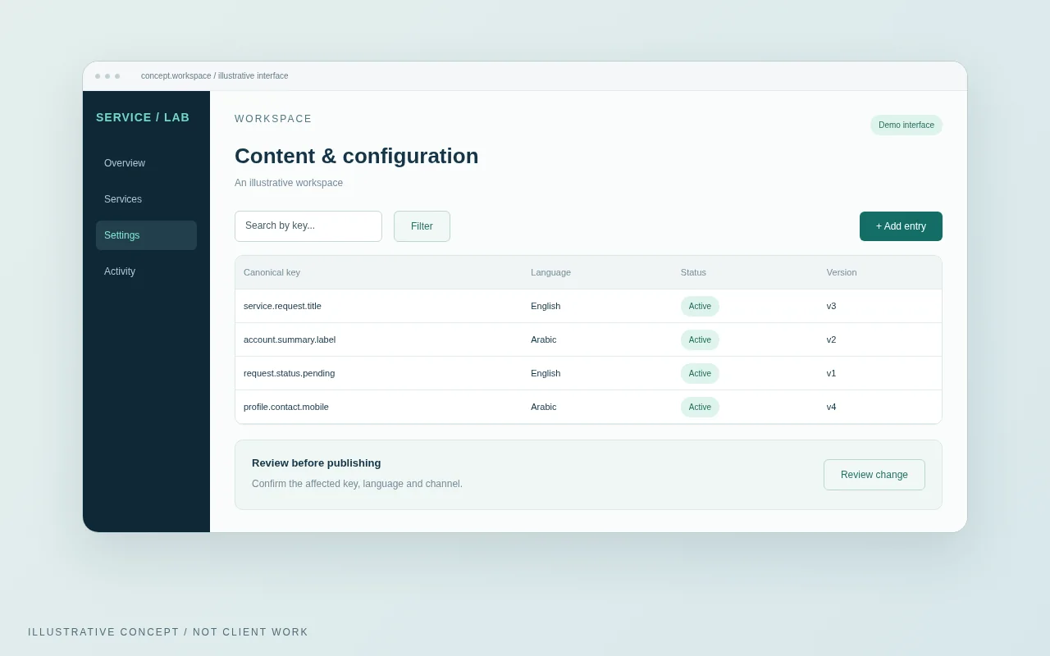Click Active badge for account.summary.label

[700, 339]
